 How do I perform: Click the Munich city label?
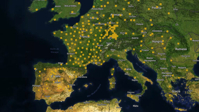(123, 33)
